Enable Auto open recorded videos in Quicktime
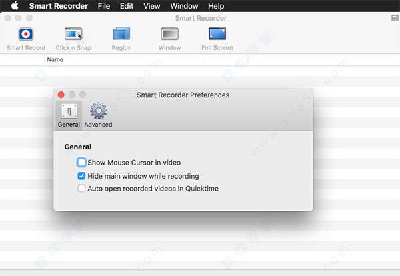 pos(81,189)
